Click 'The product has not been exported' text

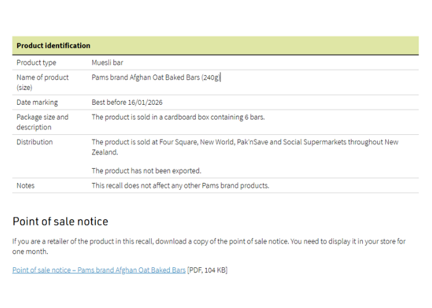[146, 171]
